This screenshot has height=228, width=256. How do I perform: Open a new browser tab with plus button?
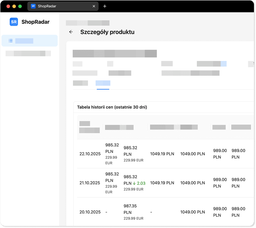point(105,6)
